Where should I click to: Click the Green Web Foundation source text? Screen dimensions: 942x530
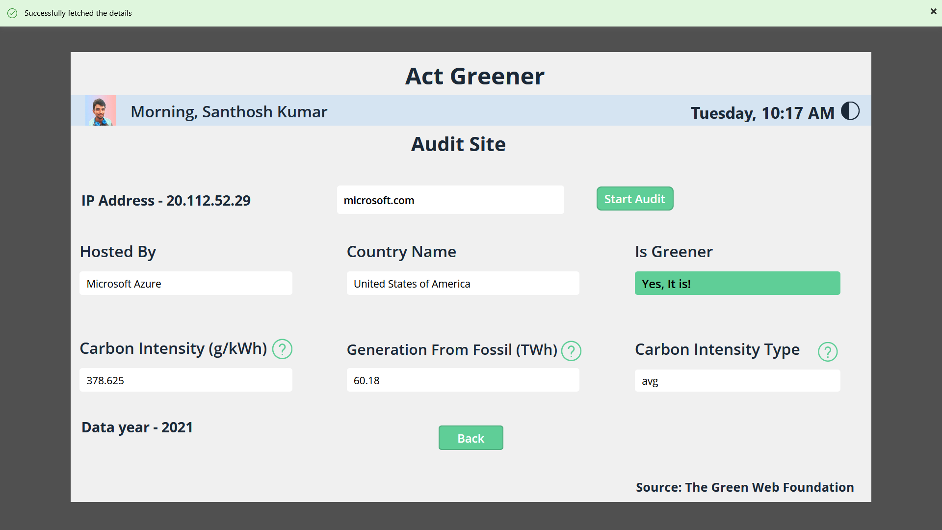[744, 487]
